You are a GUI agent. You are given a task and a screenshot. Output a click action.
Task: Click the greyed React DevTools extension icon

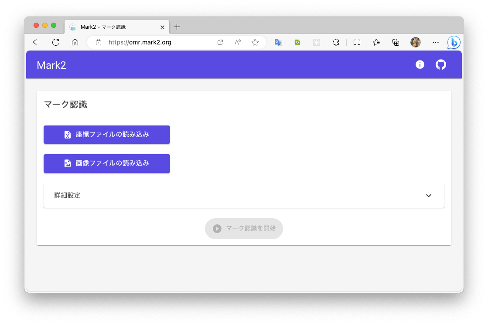(x=317, y=42)
